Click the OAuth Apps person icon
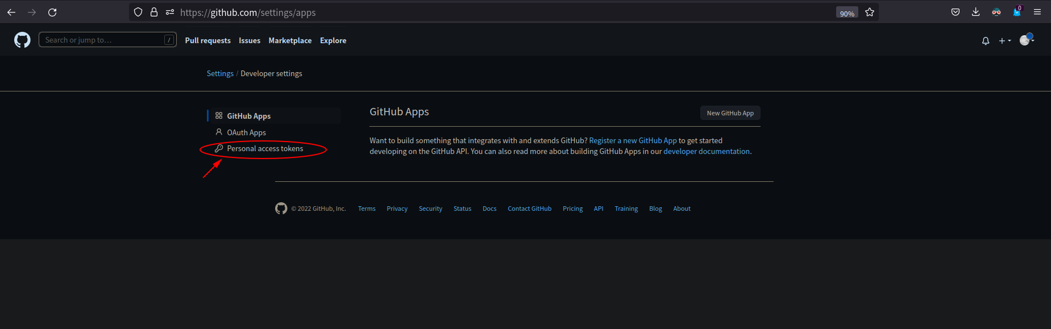This screenshot has width=1051, height=329. [219, 132]
